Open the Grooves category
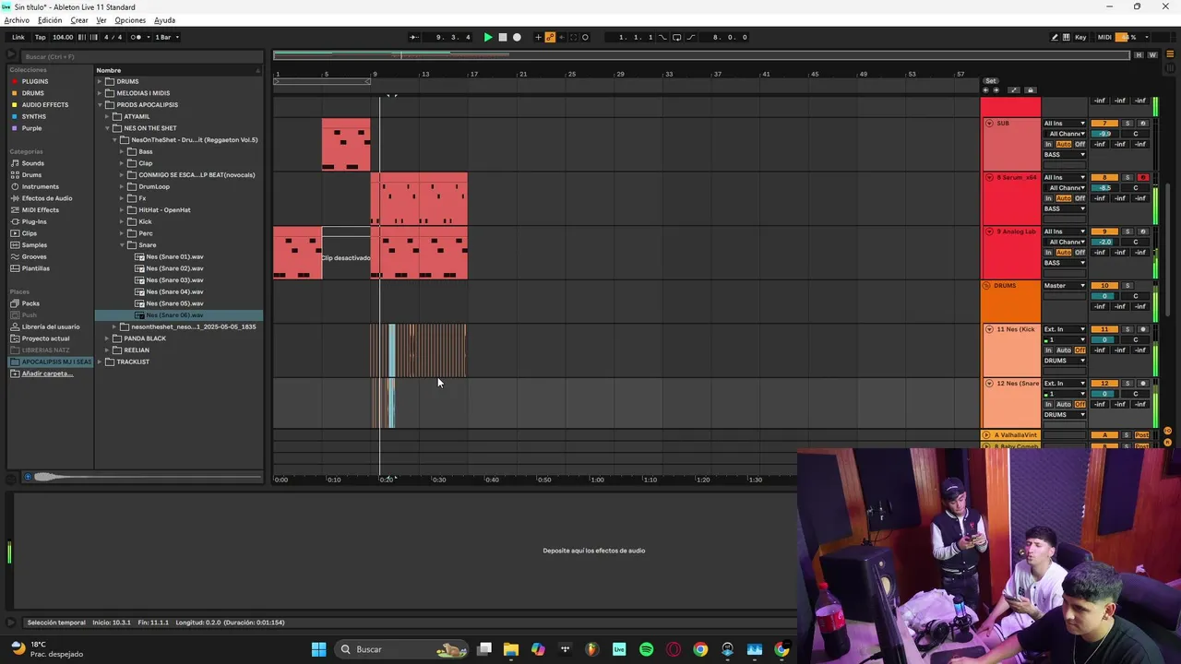Viewport: 1181px width, 664px height. pos(34,256)
